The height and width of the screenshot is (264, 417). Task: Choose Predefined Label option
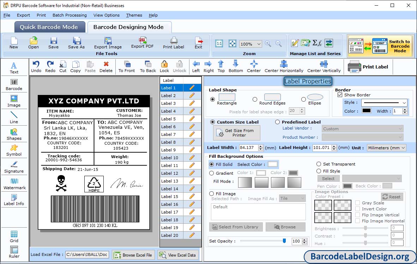coord(277,122)
